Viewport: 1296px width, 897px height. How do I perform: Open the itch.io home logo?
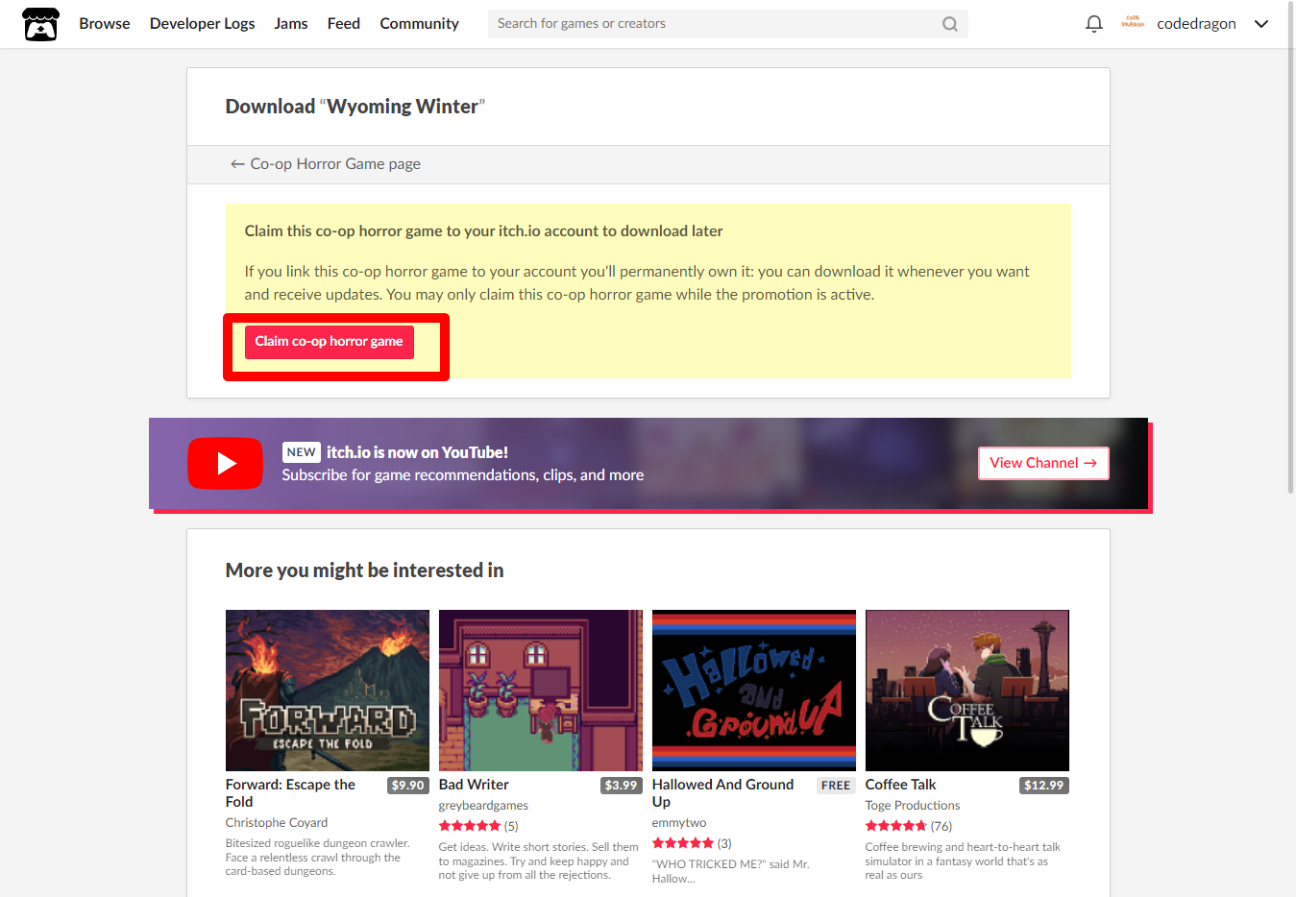coord(40,24)
